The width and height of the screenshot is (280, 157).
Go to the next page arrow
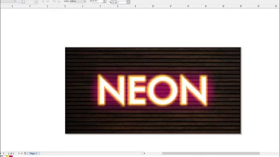[x=19, y=153]
